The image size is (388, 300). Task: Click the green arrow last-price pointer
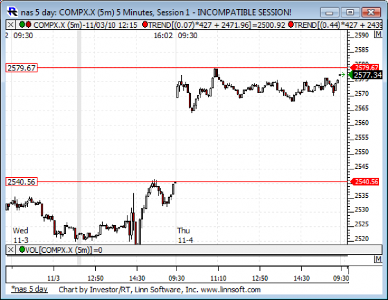pyautogui.click(x=343, y=74)
